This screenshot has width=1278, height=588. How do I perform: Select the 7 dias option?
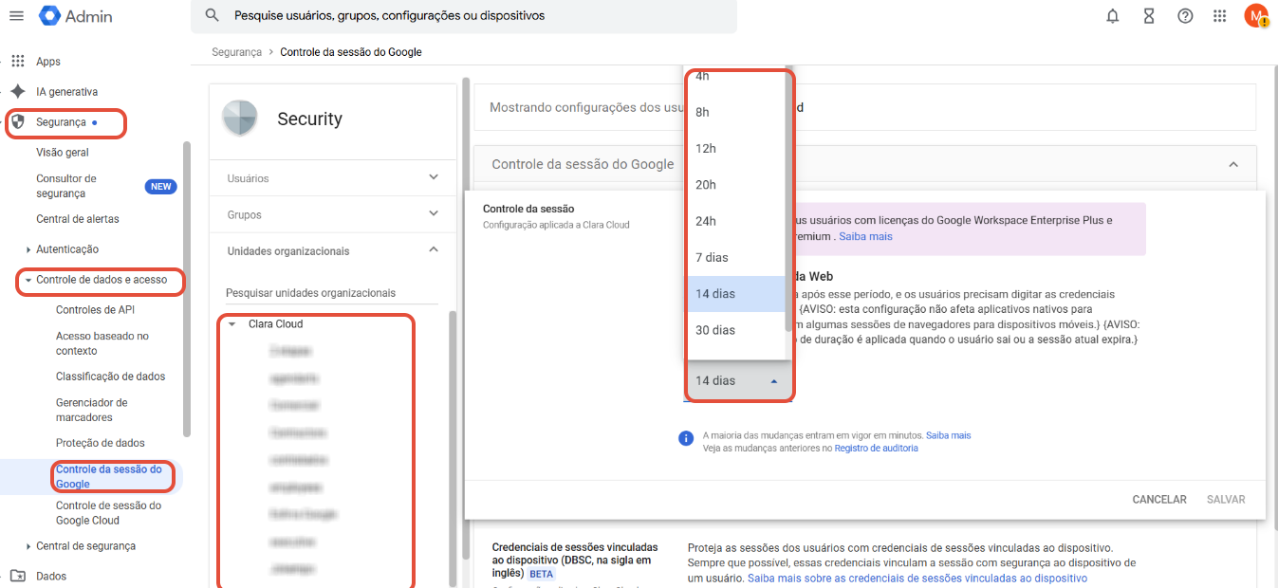(735, 257)
